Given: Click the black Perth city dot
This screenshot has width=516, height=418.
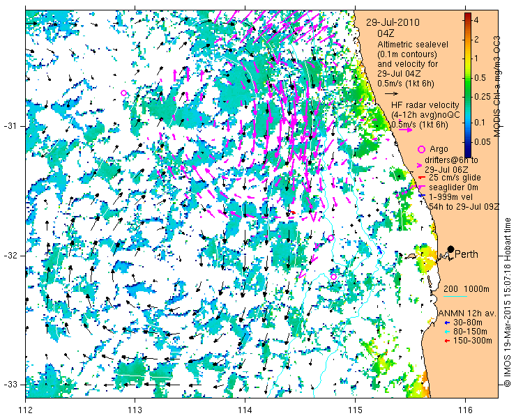Looking at the screenshot, I should click(451, 249).
